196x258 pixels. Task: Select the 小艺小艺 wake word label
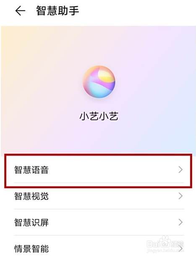tap(99, 116)
